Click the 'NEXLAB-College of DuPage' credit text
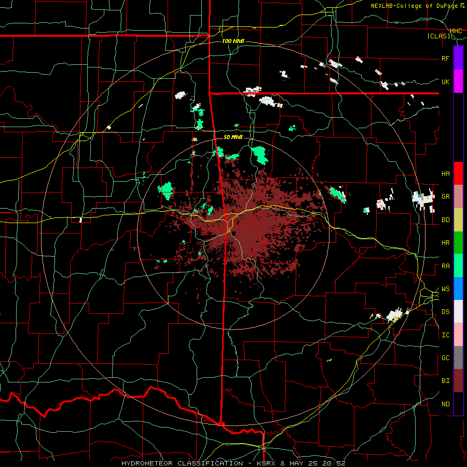The height and width of the screenshot is (467, 467). 415,6
